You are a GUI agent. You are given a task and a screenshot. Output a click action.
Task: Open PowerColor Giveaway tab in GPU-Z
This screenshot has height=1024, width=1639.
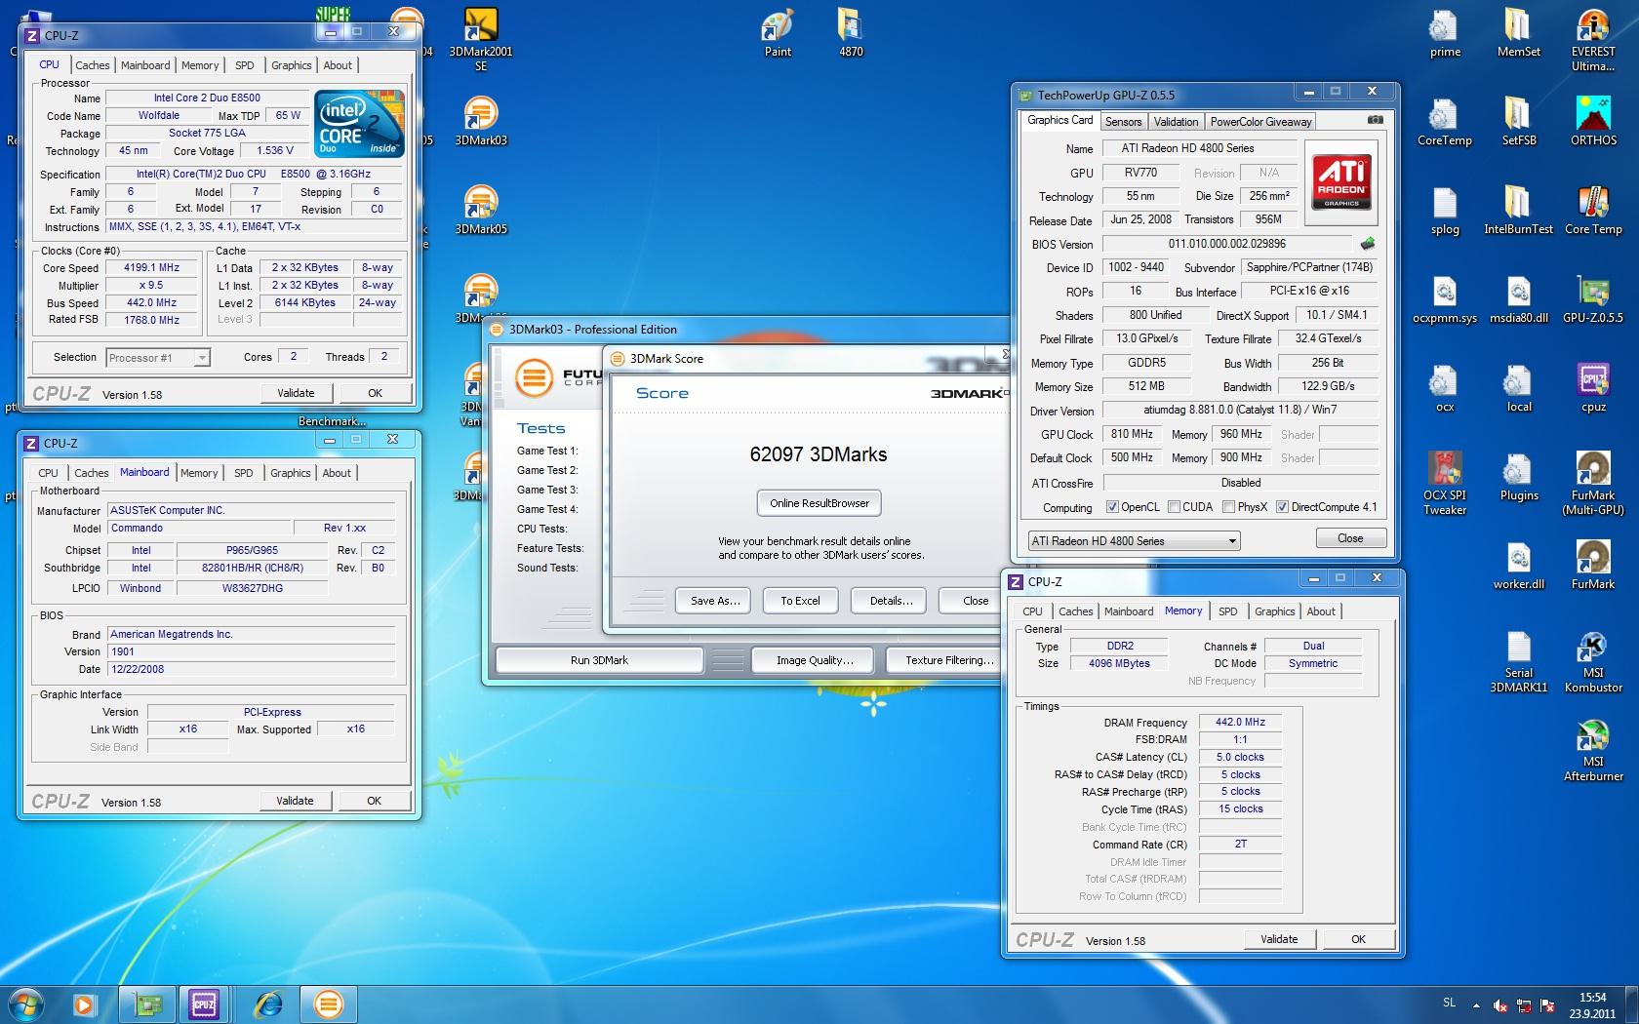tap(1260, 122)
